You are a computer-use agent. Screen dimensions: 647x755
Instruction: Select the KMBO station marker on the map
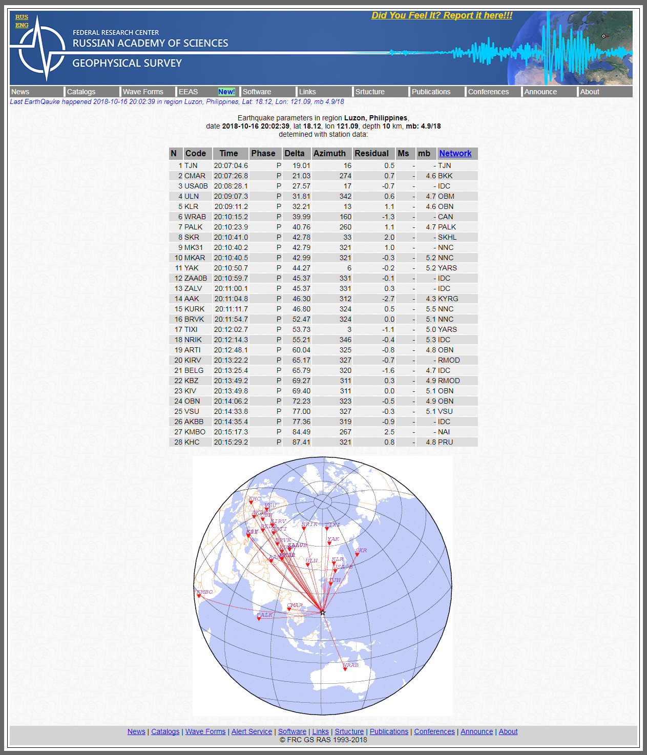(x=199, y=596)
